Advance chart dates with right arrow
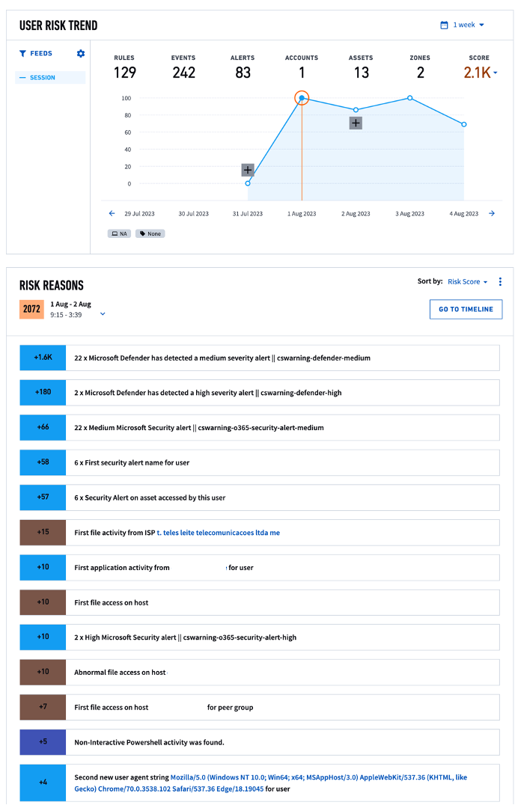 [x=492, y=213]
